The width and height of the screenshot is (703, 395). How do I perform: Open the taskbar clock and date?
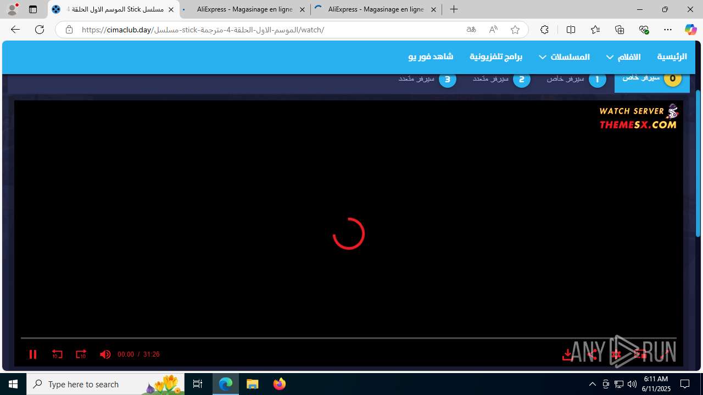click(657, 384)
